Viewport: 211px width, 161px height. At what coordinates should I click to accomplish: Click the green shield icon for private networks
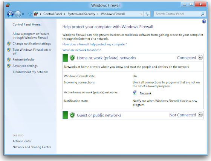(72, 58)
